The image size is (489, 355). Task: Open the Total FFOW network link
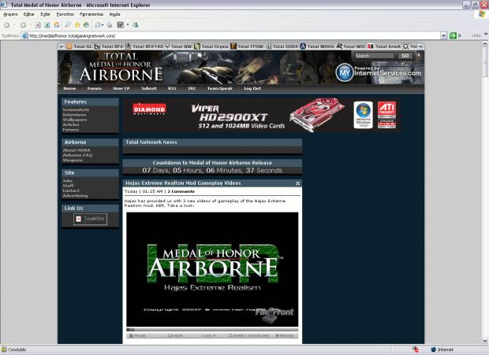coord(247,46)
